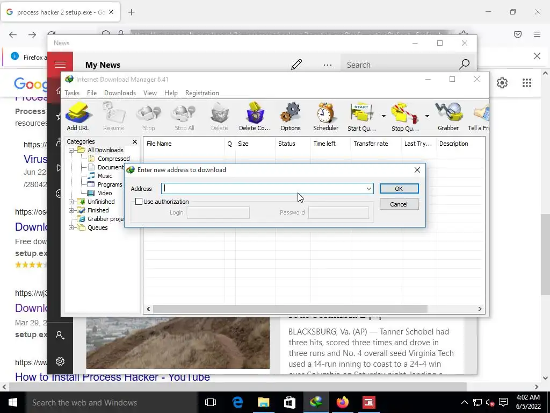Click the Firefox Pocket save icon
The image size is (550, 413).
[518, 34]
